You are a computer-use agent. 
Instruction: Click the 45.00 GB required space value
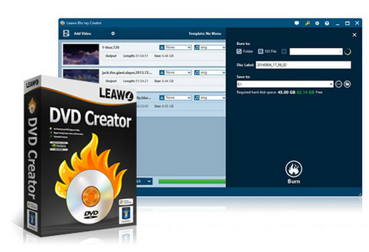point(287,92)
